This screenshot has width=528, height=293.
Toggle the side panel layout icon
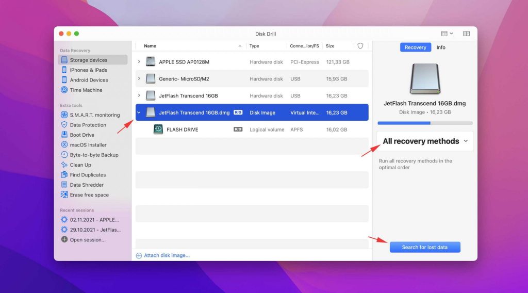(466, 34)
